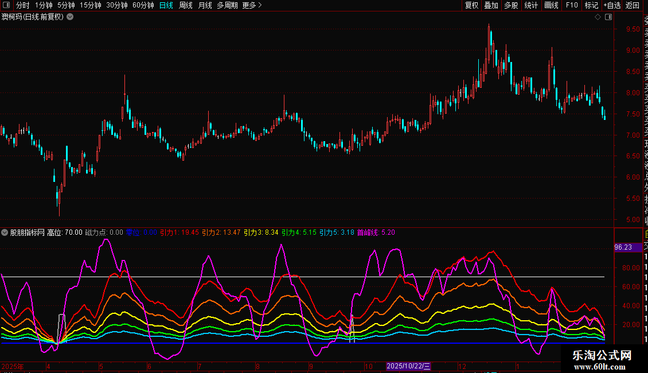The image size is (648, 373).
Task: Select the 60分钟 period
Action: coord(143,5)
